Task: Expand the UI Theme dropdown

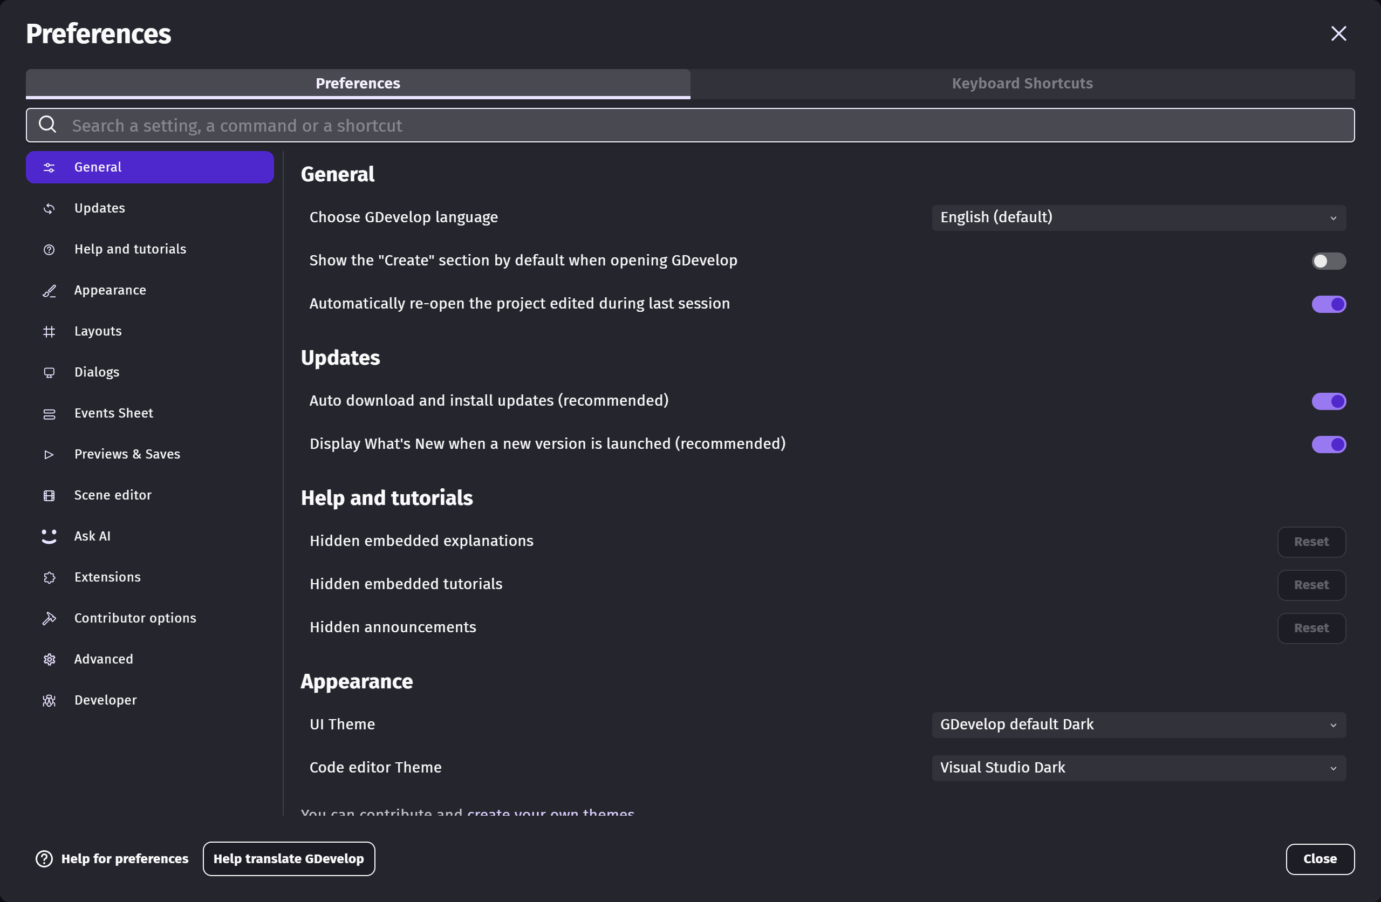Action: (1138, 725)
